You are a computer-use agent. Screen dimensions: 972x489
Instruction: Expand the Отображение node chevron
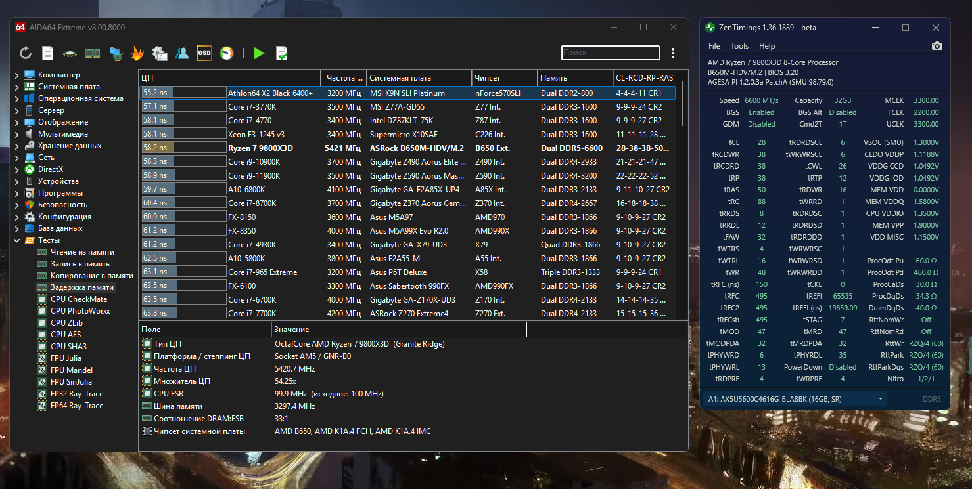click(16, 122)
